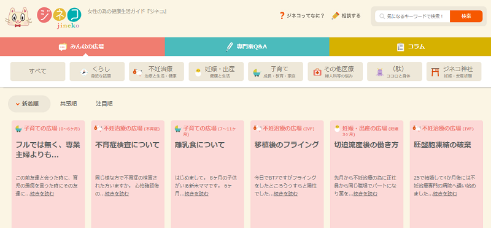Click stork icon on 不育症検査について card
The height and width of the screenshot is (228, 491).
[98, 128]
